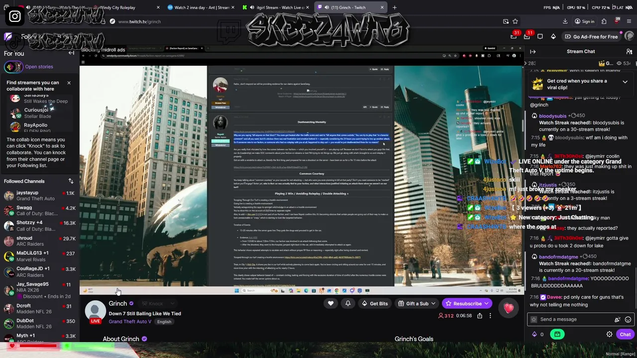Open DubDot channel in sidebar
The width and height of the screenshot is (637, 358).
pos(39,324)
